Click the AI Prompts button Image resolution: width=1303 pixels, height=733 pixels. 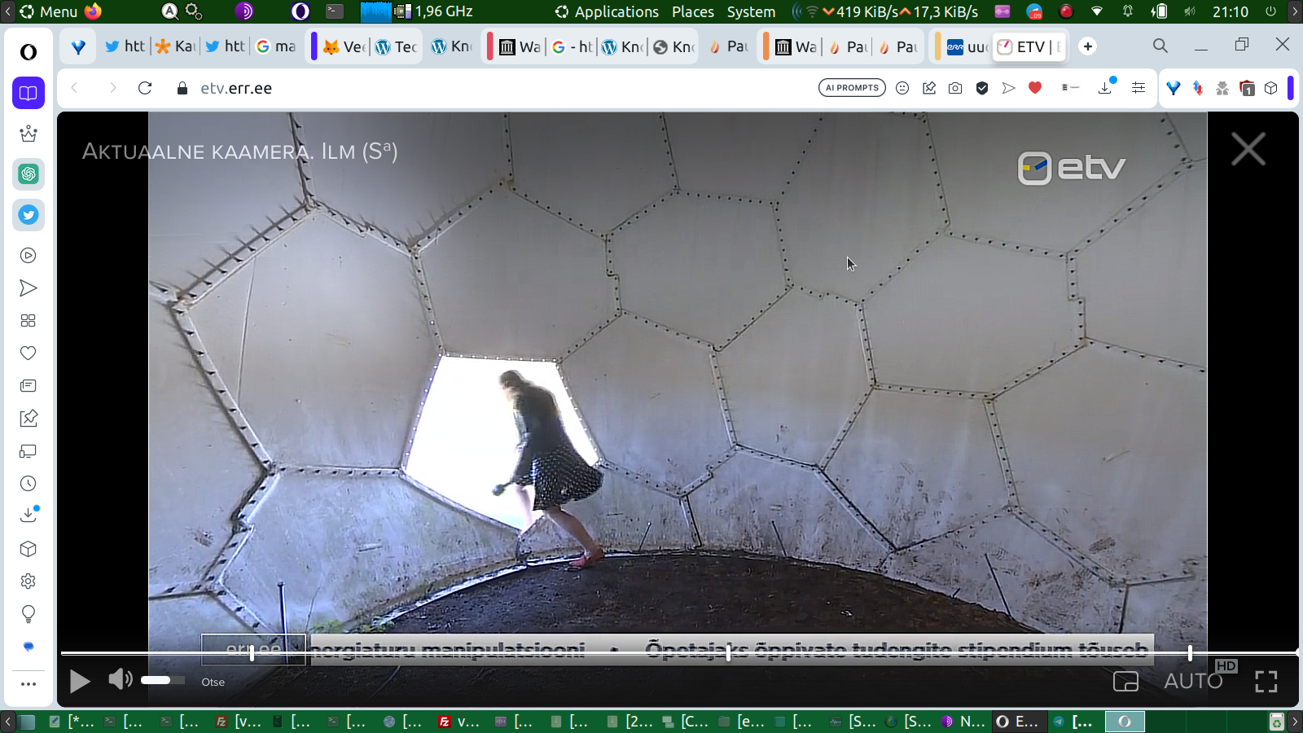(852, 88)
